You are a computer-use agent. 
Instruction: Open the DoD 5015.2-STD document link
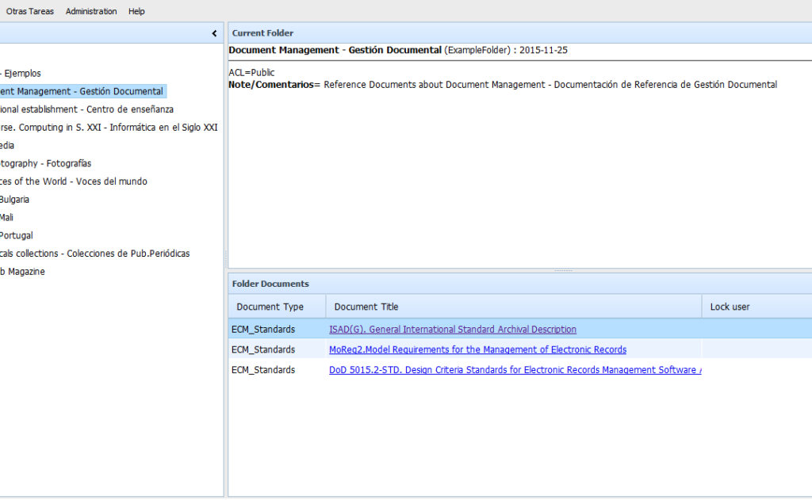(x=515, y=370)
